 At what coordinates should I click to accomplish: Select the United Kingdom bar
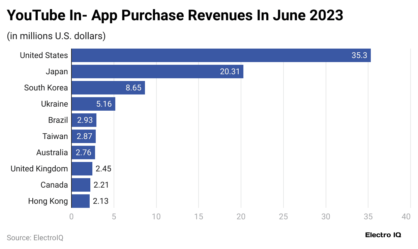[81, 168]
